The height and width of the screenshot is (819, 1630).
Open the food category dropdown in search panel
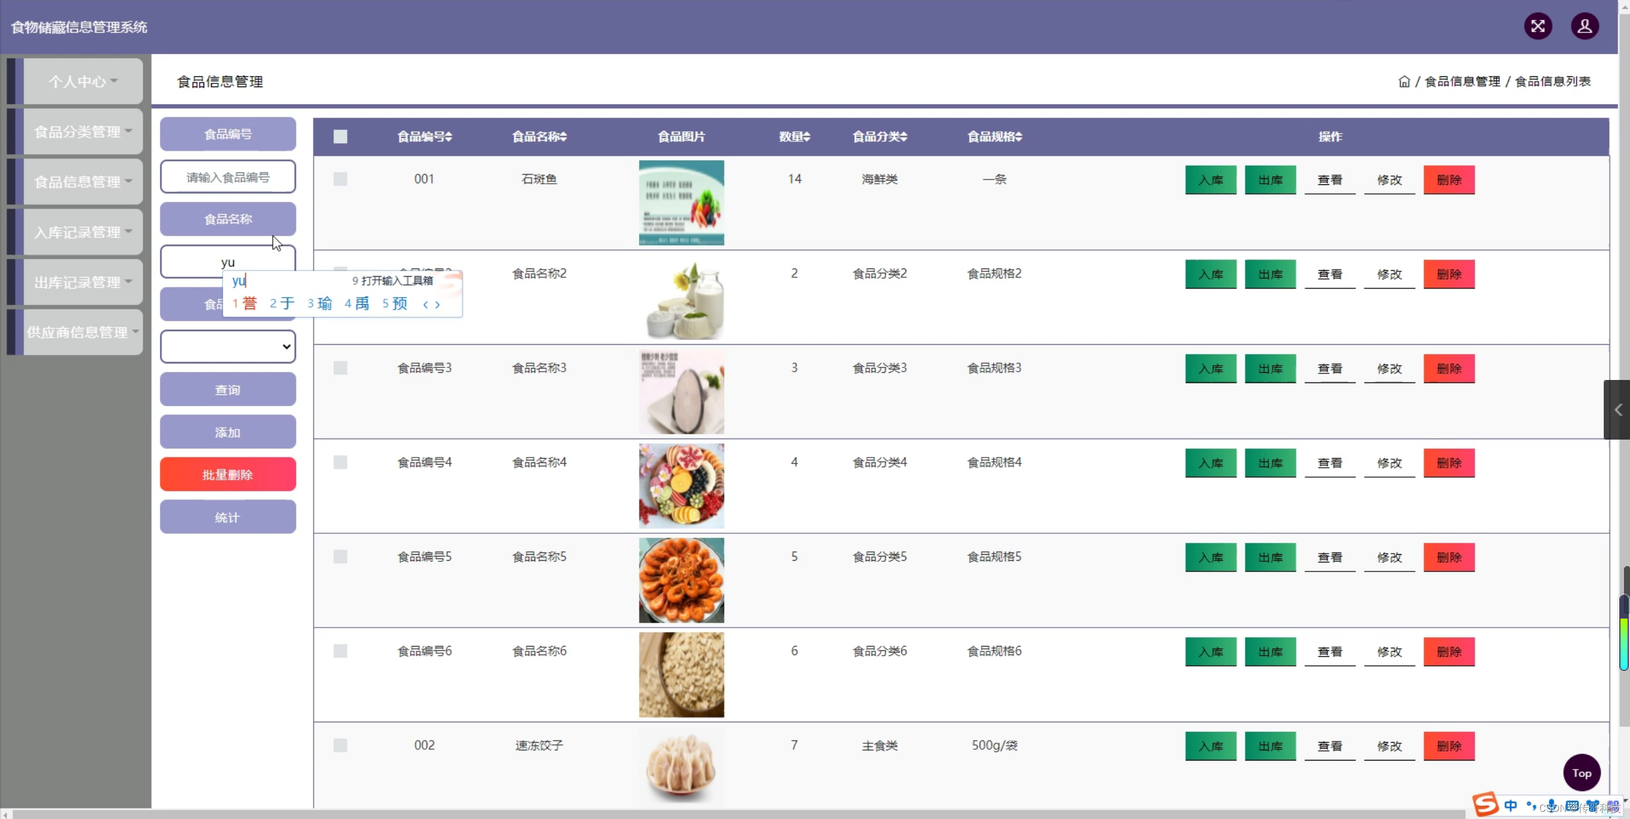[227, 347]
